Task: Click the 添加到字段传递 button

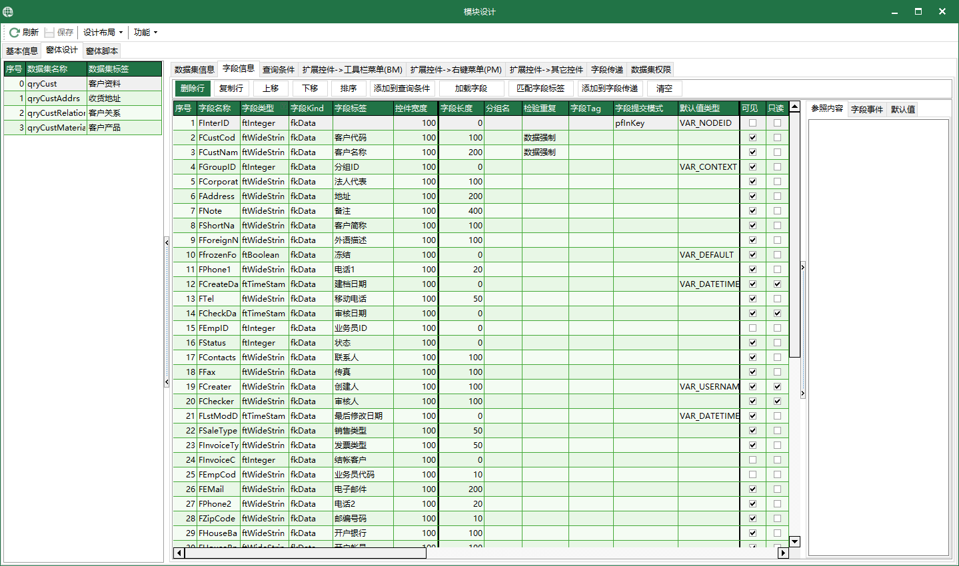Action: 610,88
